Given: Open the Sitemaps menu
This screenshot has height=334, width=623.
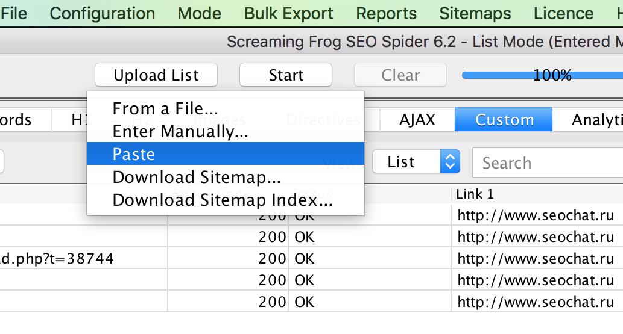Looking at the screenshot, I should tap(475, 13).
